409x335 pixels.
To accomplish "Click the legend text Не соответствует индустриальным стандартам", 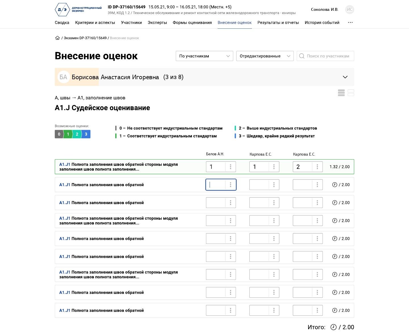I will [x=175, y=128].
